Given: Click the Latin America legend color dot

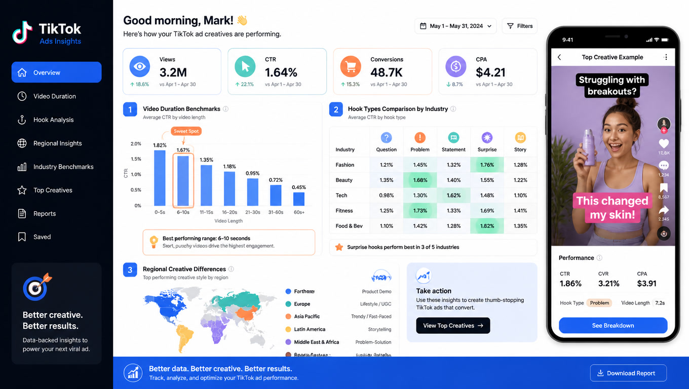Looking at the screenshot, I should [288, 329].
